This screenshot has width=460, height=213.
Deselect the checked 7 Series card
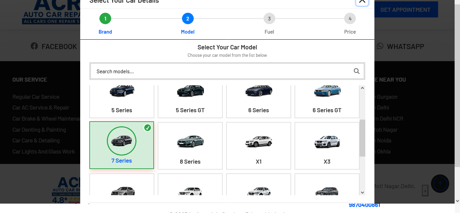click(x=122, y=145)
